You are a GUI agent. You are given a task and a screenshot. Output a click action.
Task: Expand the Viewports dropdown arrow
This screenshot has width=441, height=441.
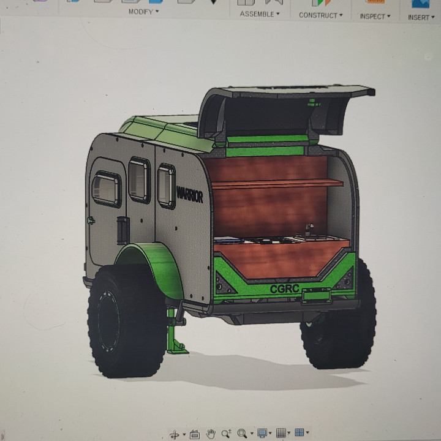coord(307,432)
